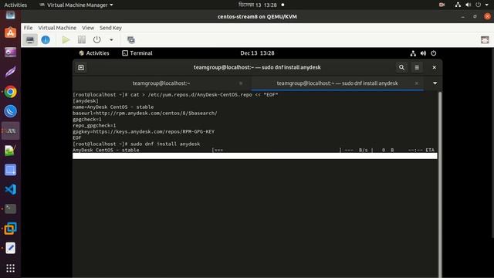
Task: Click the guest network icon
Action: 413,53
